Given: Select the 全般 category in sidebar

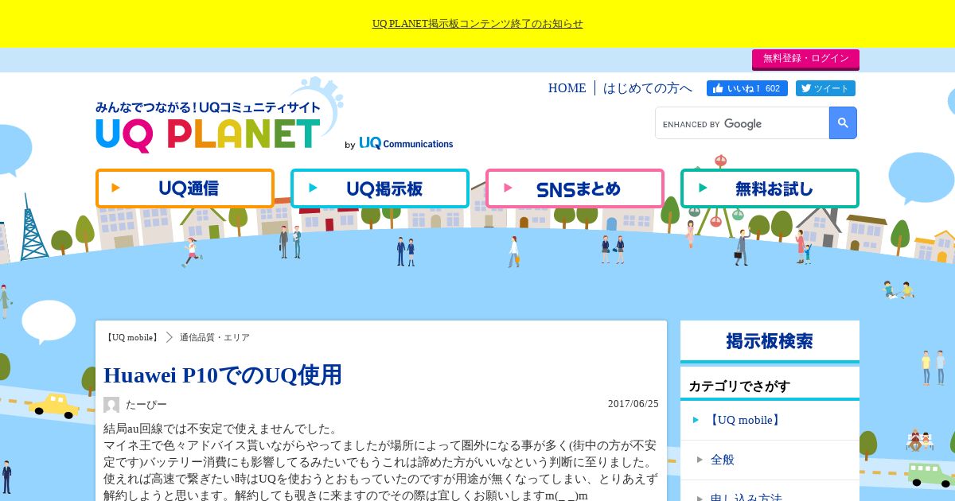Looking at the screenshot, I should pyautogui.click(x=770, y=460).
